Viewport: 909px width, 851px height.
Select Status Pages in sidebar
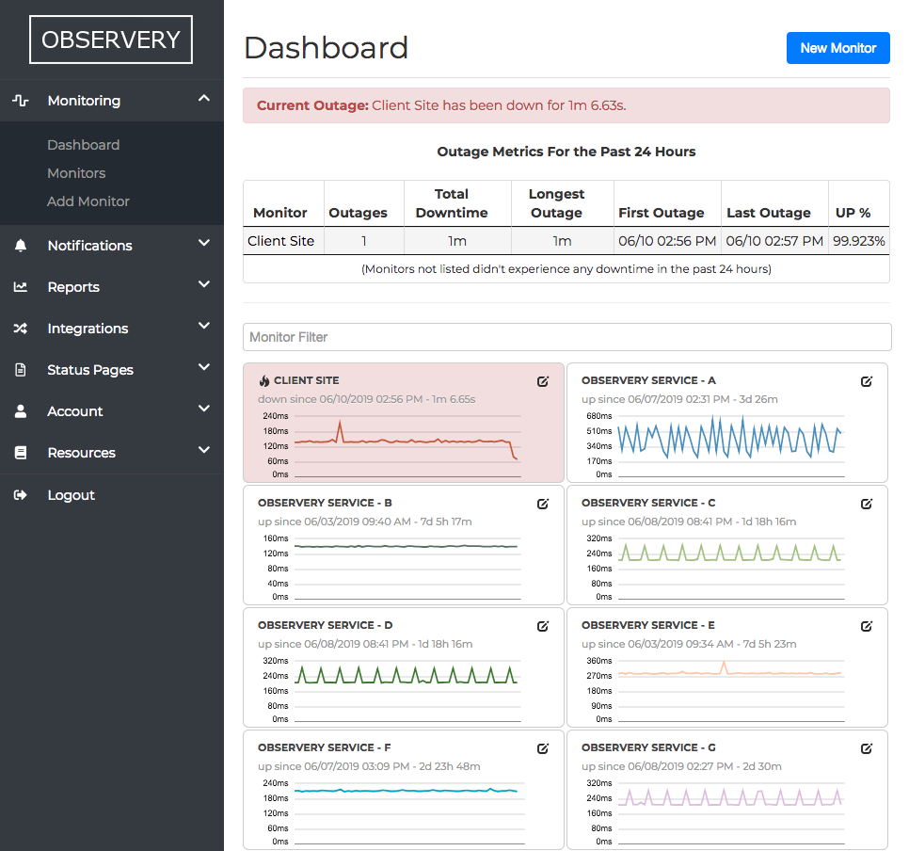click(90, 370)
